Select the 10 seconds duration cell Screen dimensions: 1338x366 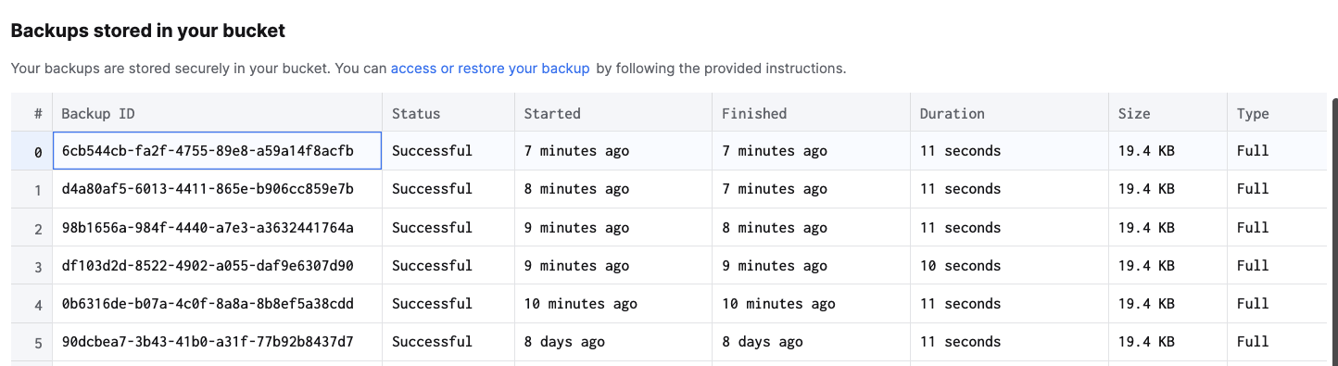point(1009,266)
